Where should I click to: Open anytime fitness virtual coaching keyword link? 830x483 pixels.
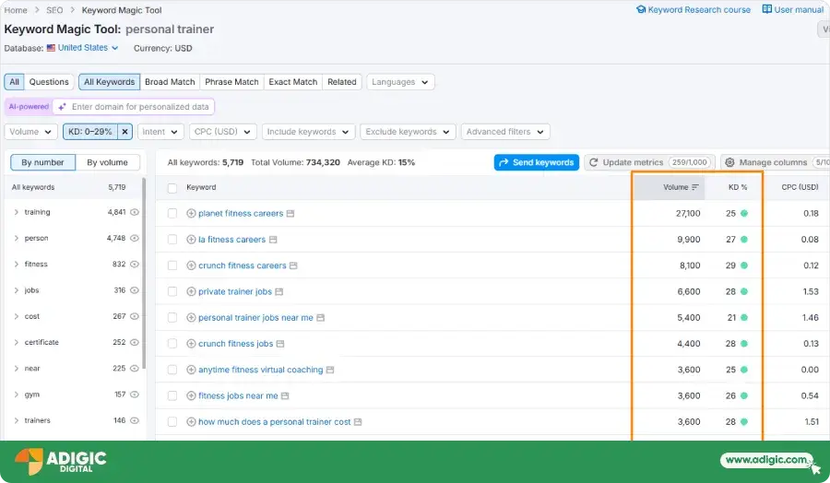(x=260, y=370)
